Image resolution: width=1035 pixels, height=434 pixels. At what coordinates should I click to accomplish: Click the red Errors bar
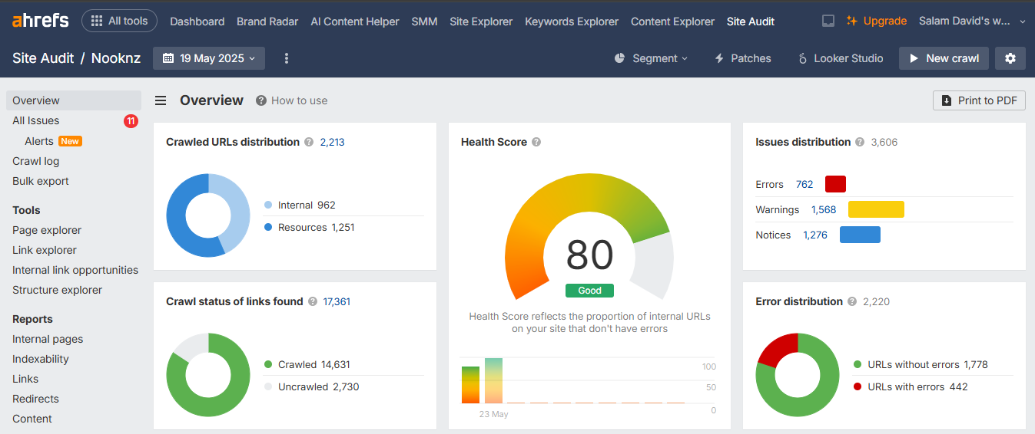[x=835, y=184]
